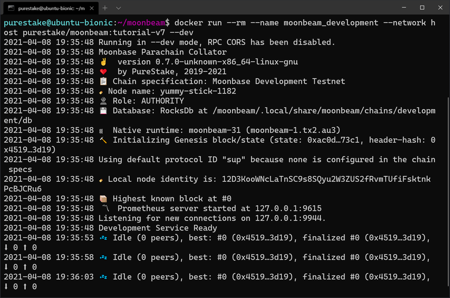
Task: Click the chart emoji before Prometheus server
Action: pyautogui.click(x=105, y=208)
